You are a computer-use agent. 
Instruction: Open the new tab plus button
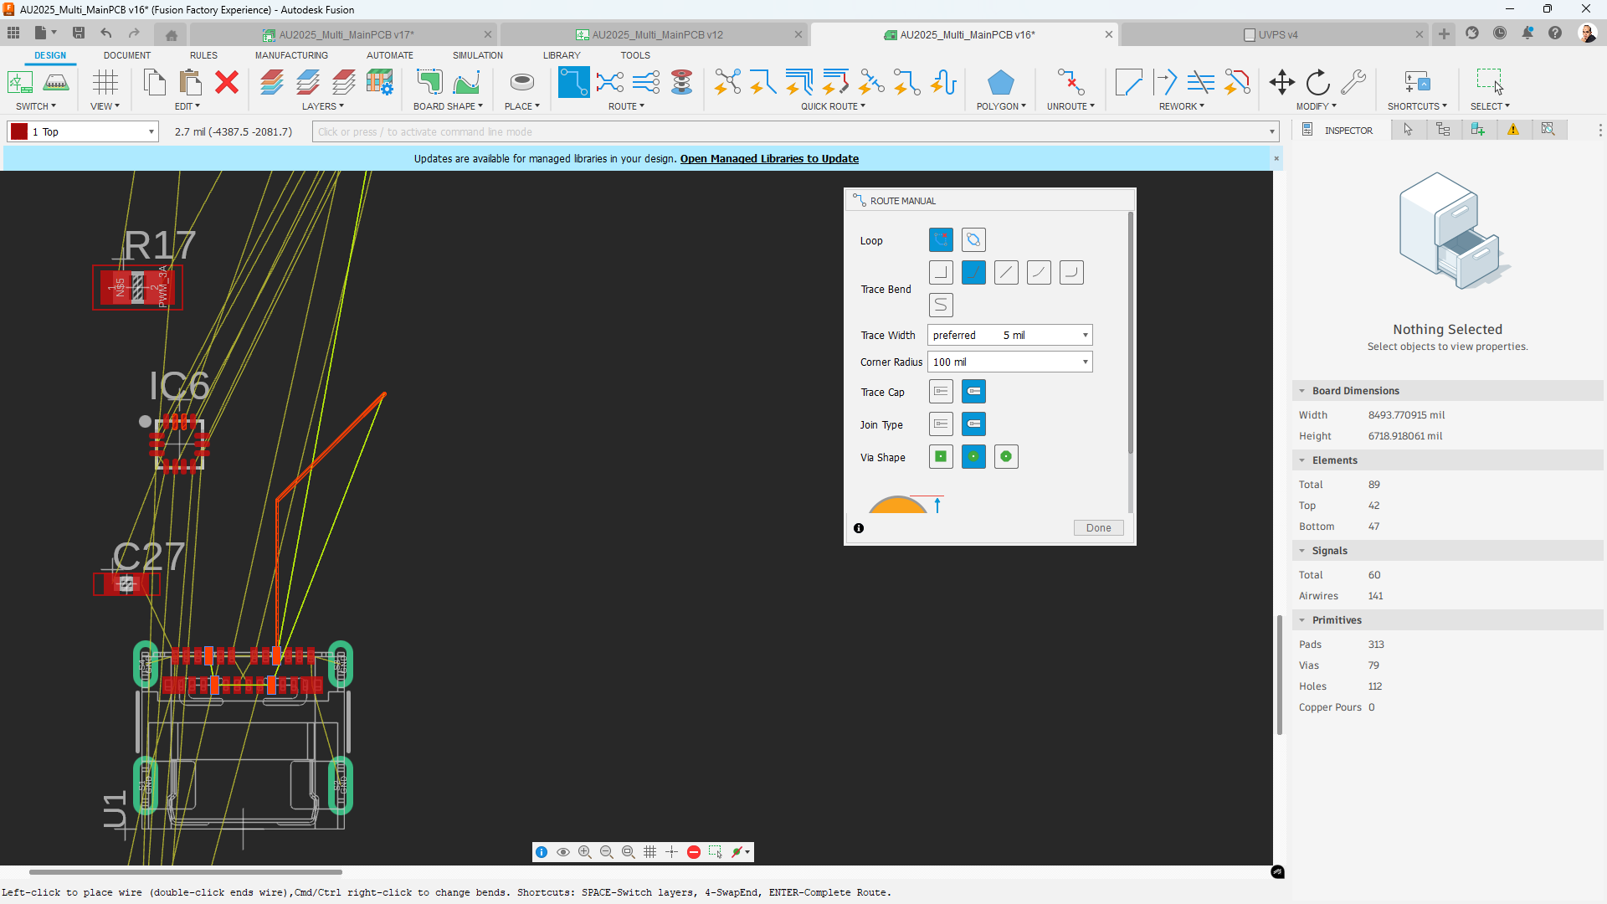1444,34
